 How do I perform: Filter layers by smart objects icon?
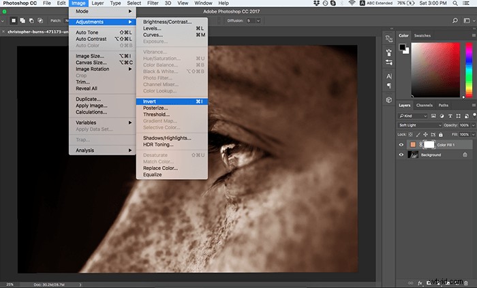pyautogui.click(x=466, y=116)
